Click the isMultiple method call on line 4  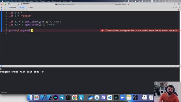click(31, 22)
